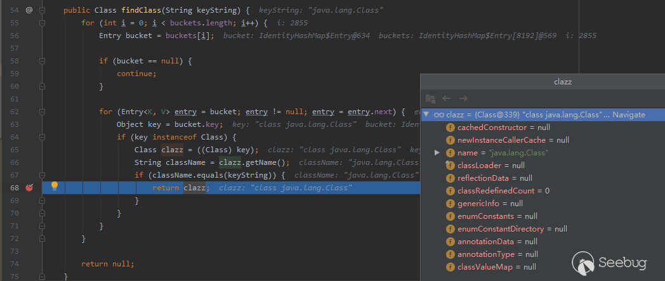Collapse the className.equals block at line 67
This screenshot has width=665, height=281.
(x=42, y=176)
